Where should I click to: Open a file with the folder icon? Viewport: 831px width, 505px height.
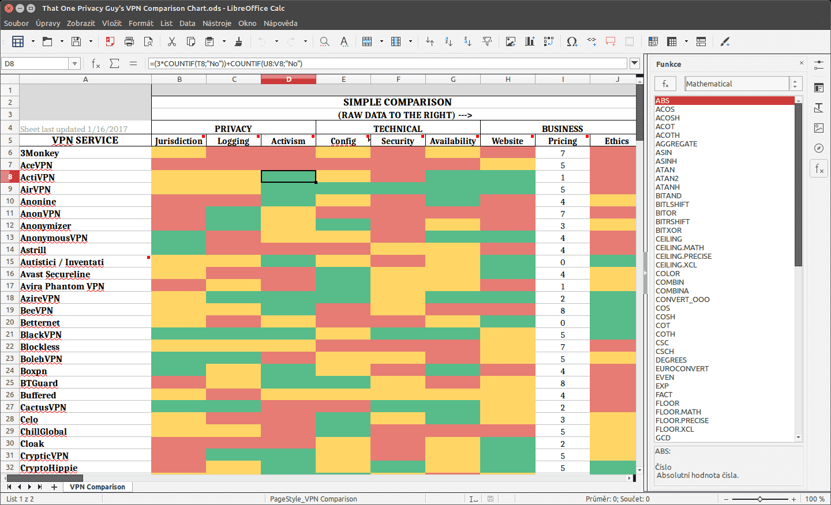[47, 42]
